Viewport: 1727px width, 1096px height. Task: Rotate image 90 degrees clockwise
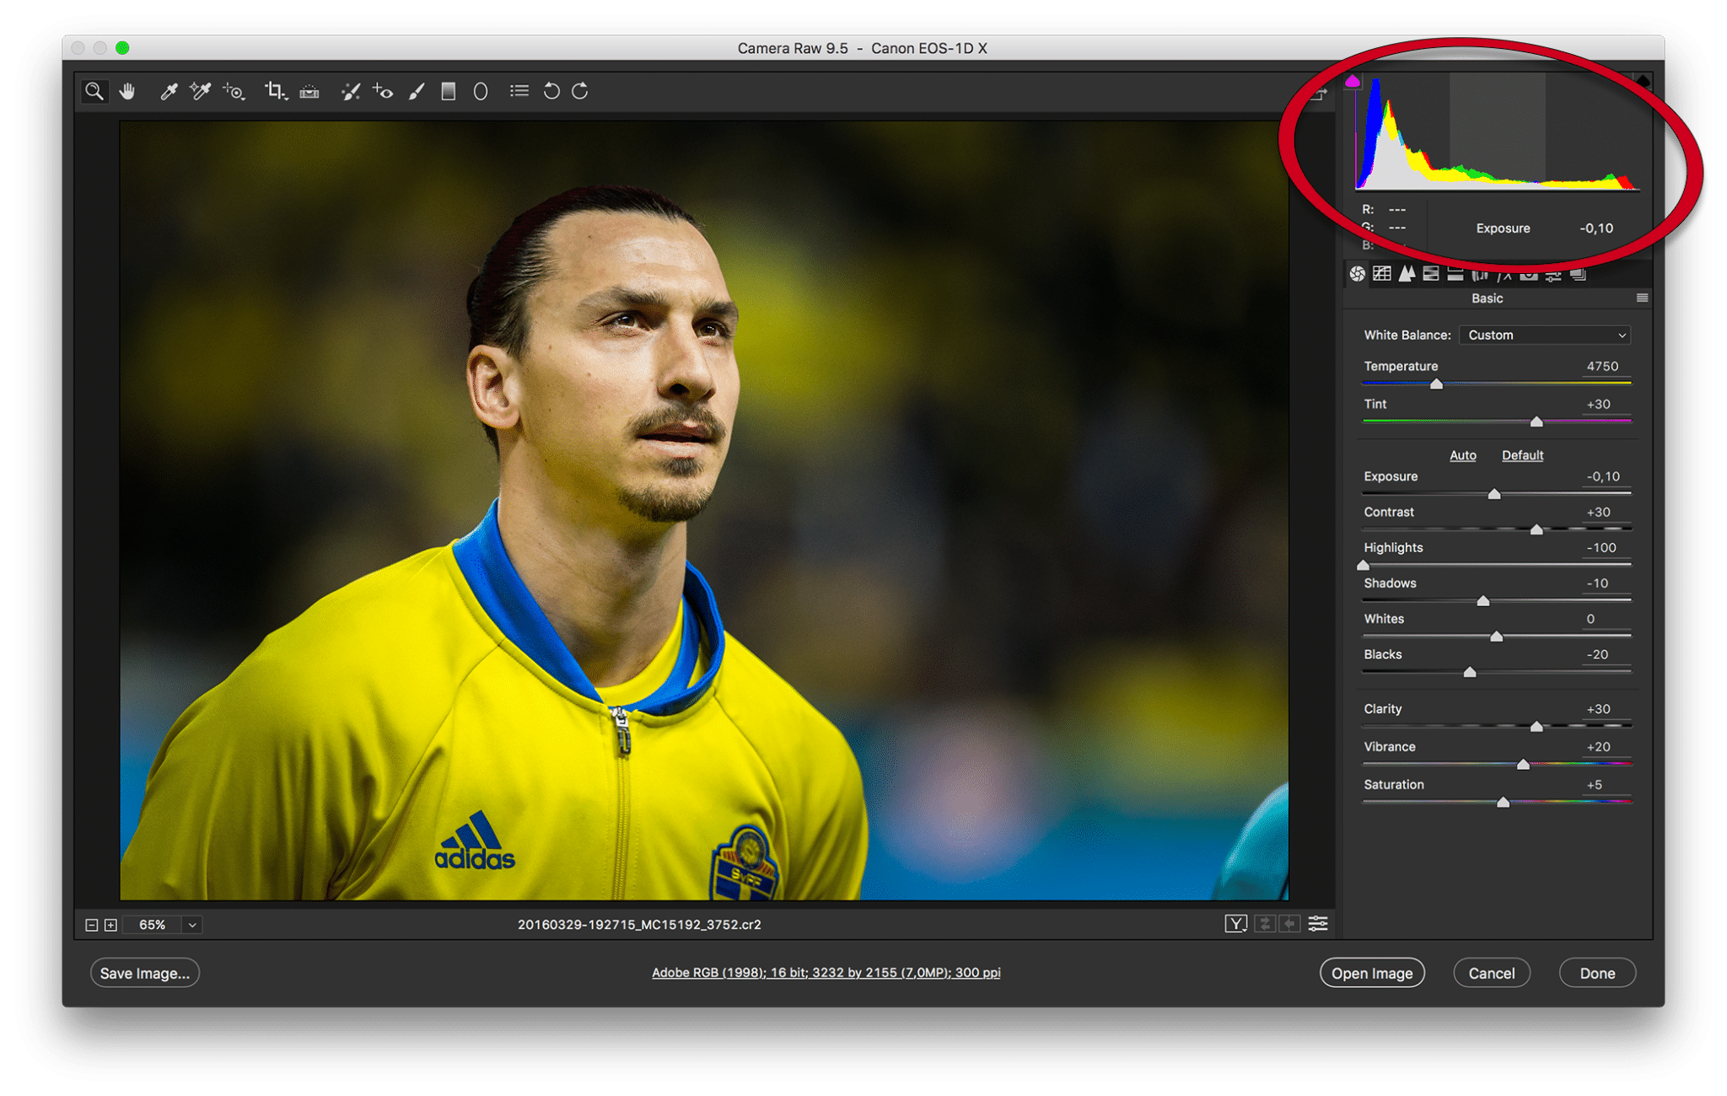(580, 91)
